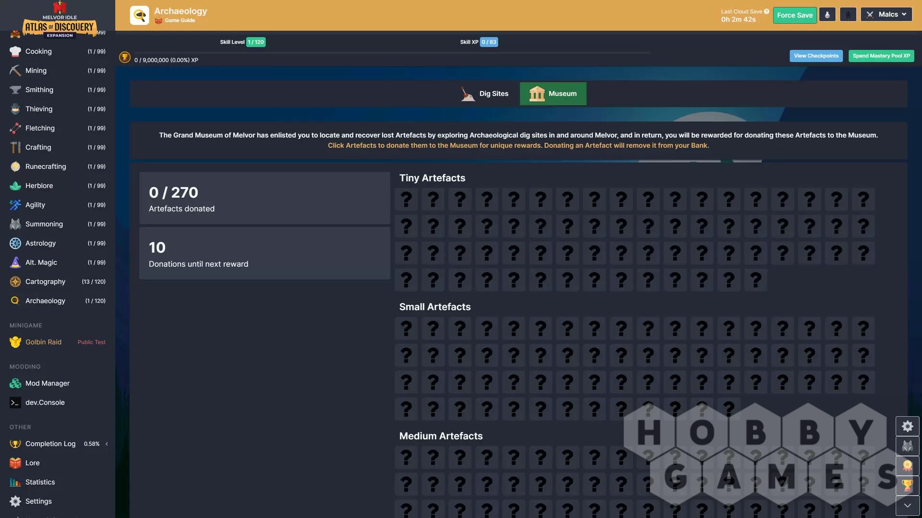
Task: Click the mastery pool XP progress bar
Action: 392,52
